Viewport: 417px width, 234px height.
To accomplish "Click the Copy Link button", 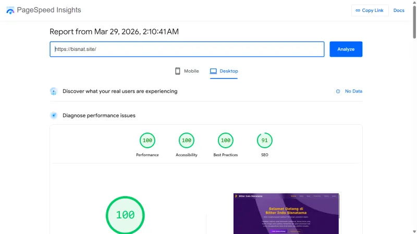I will tap(370, 10).
